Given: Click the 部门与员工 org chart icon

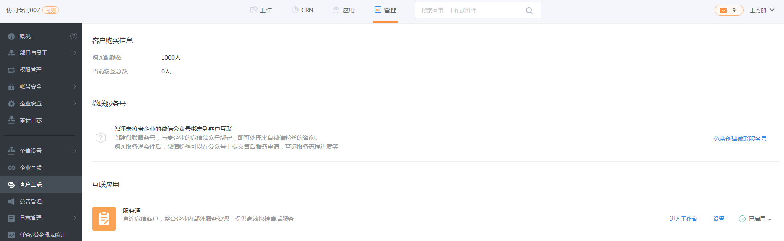Looking at the screenshot, I should pyautogui.click(x=11, y=53).
